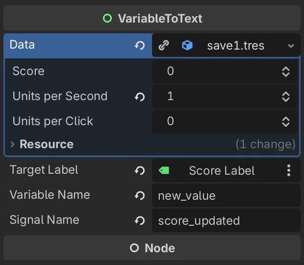Click the Score stepper arrows
The image size is (304, 265).
[286, 72]
